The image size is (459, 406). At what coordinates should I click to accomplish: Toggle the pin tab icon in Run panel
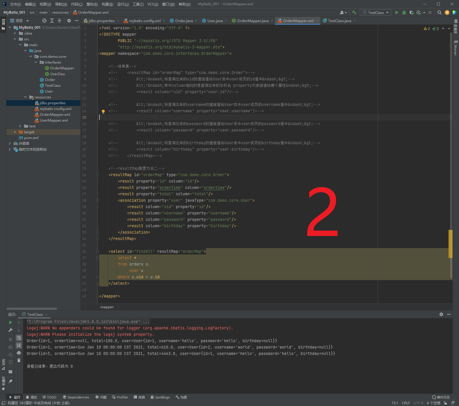point(10,381)
